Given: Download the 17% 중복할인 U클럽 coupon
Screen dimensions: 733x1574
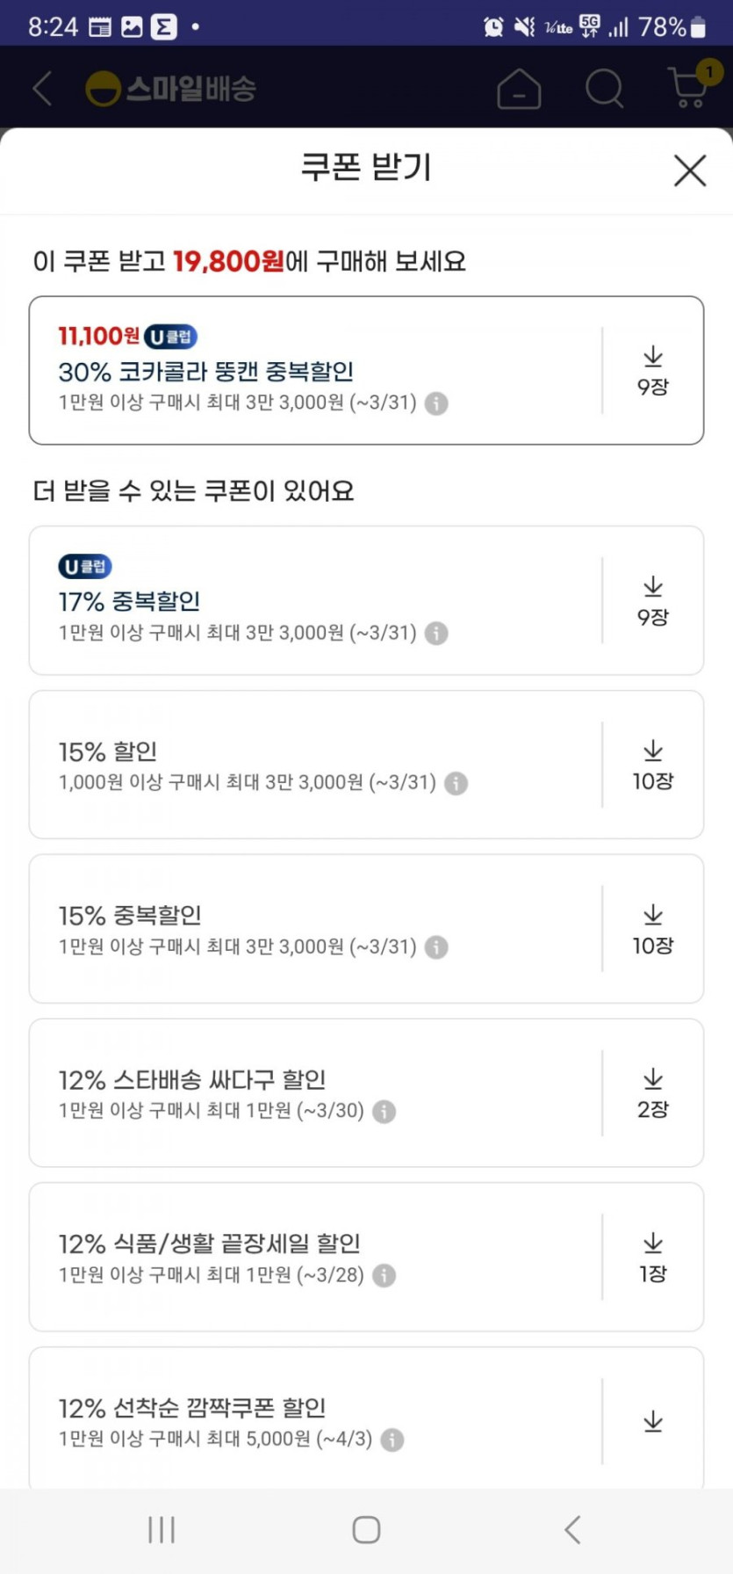Looking at the screenshot, I should click(652, 600).
